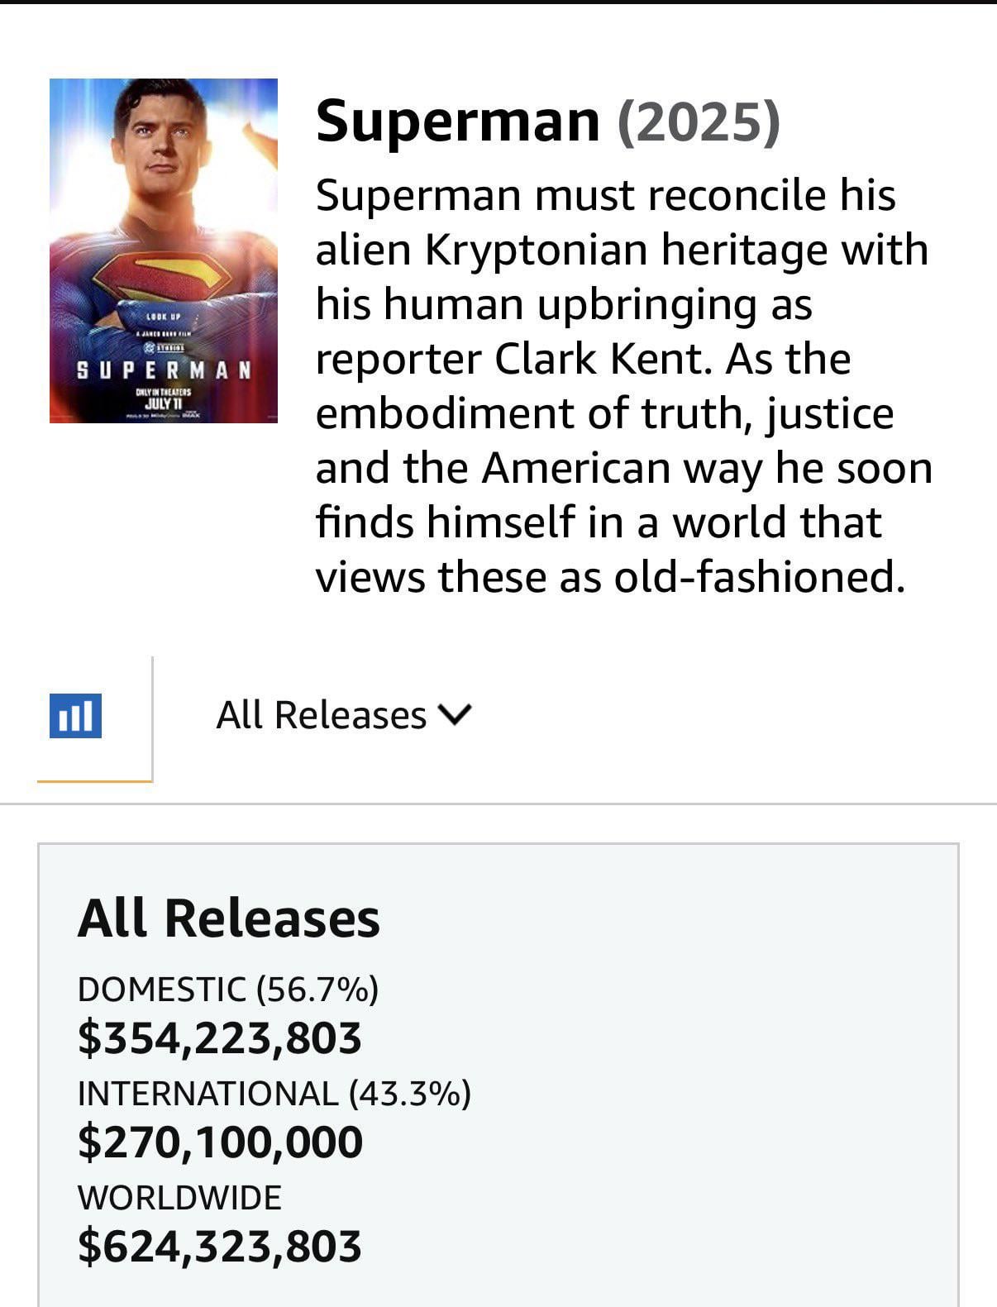997x1307 pixels.
Task: Click the WORLDWIDE label
Action: 179,1197
